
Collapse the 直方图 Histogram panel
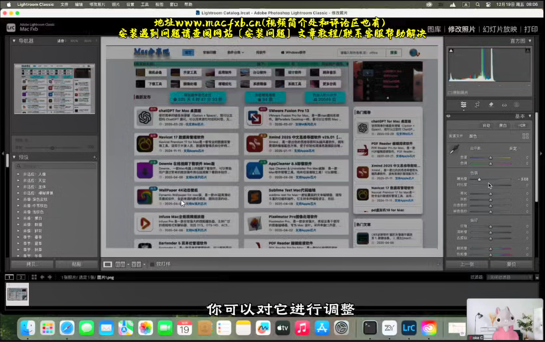[530, 41]
